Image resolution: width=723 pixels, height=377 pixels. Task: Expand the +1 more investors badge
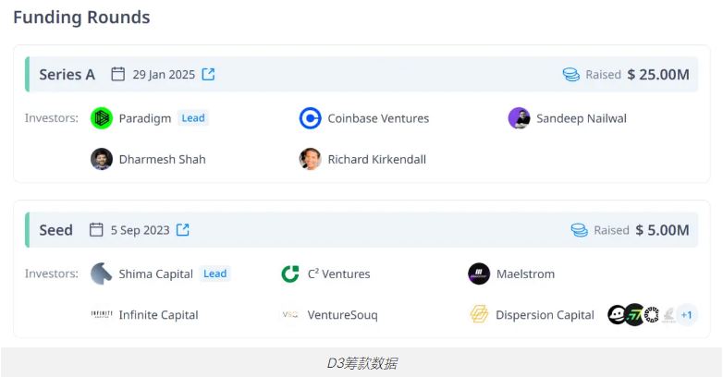687,315
